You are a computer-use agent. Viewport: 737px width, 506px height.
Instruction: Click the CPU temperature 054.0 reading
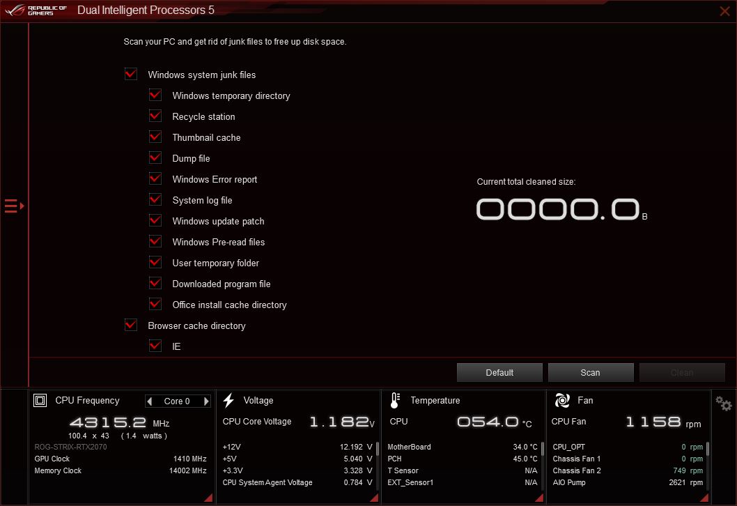(495, 422)
